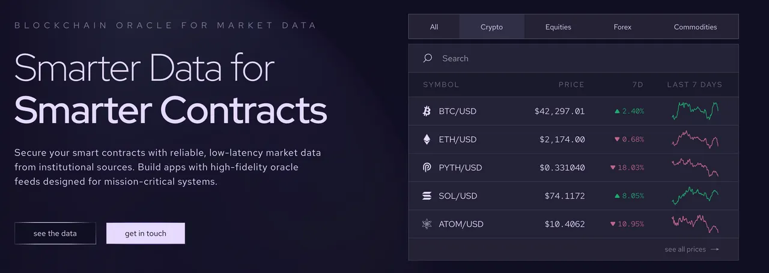Click the SOL/USD sparkline chart
The width and height of the screenshot is (769, 273).
[x=695, y=196]
